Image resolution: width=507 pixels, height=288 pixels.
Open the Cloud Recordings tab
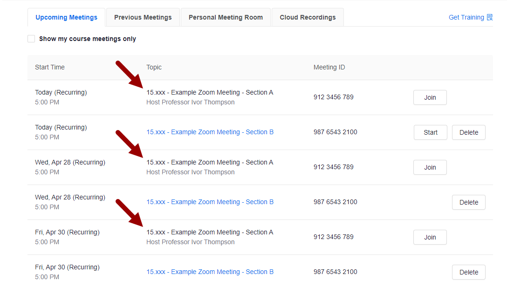click(307, 17)
